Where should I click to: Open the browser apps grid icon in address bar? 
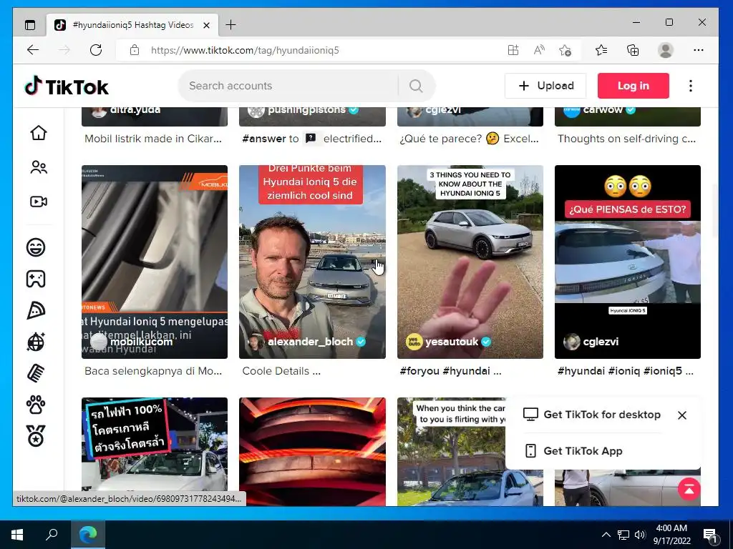coord(513,50)
